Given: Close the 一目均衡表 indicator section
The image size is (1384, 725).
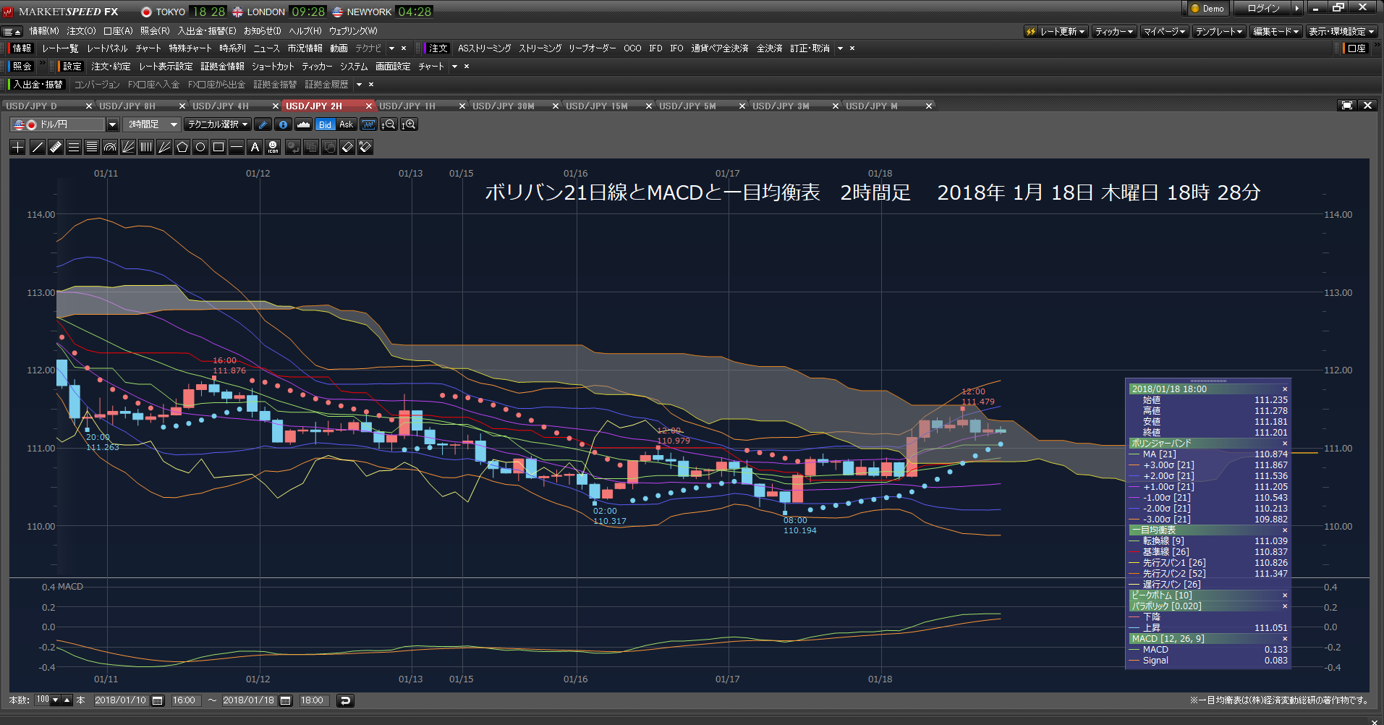Looking at the screenshot, I should (x=1285, y=530).
